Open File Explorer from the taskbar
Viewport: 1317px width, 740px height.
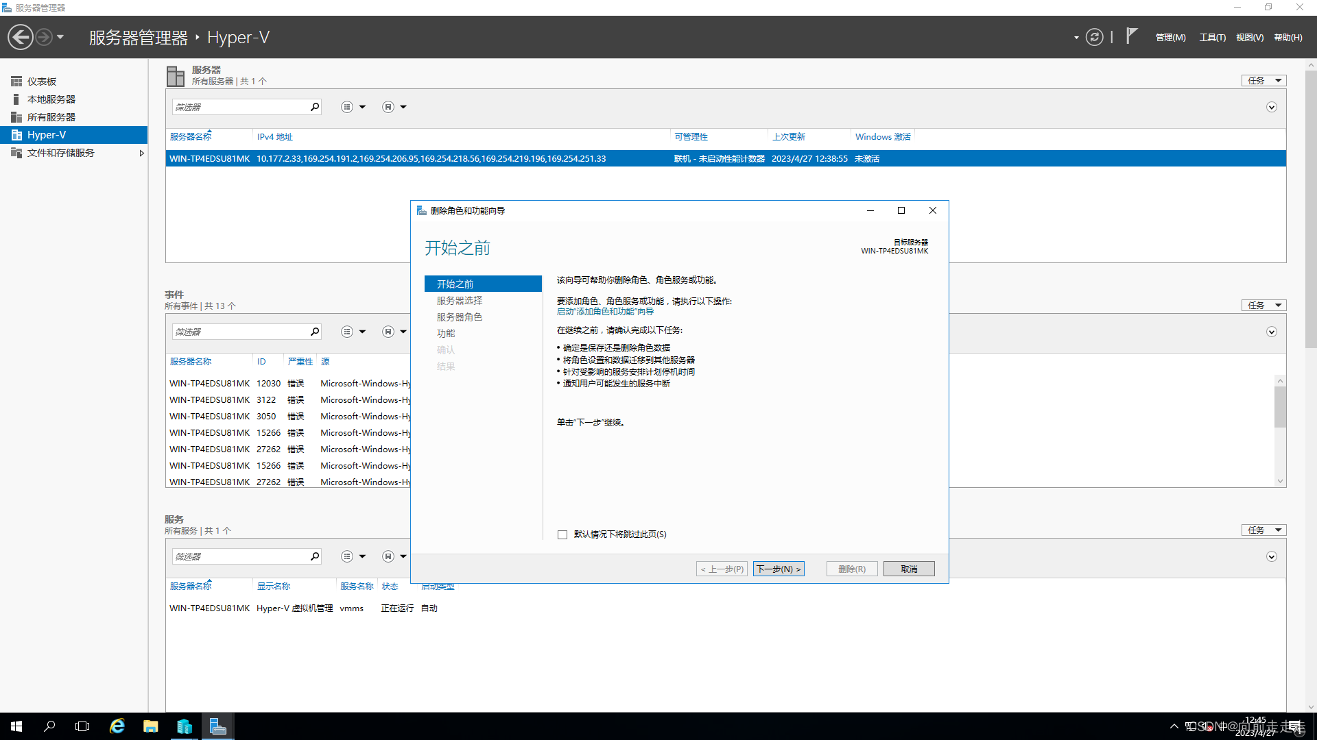pyautogui.click(x=151, y=726)
